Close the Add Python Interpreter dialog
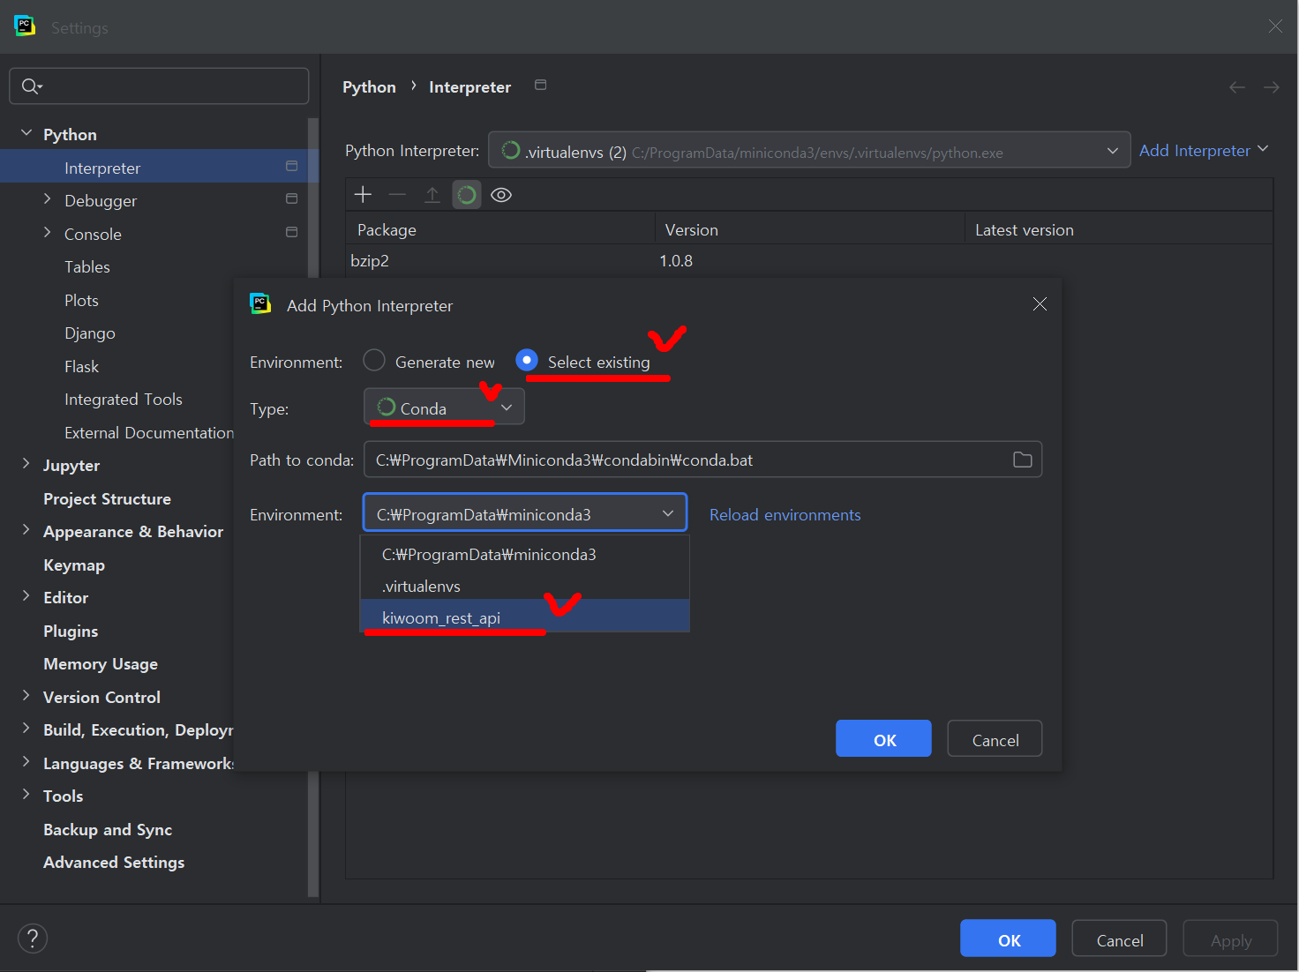Viewport: 1299px width, 972px height. pyautogui.click(x=1040, y=303)
